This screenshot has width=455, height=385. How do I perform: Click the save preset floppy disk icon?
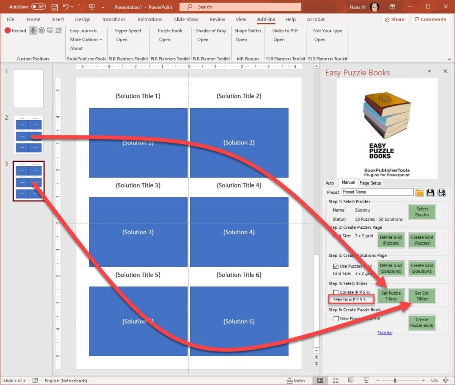tap(430, 192)
